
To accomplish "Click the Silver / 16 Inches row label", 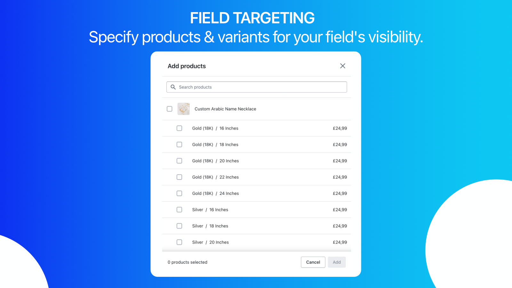I will (210, 210).
